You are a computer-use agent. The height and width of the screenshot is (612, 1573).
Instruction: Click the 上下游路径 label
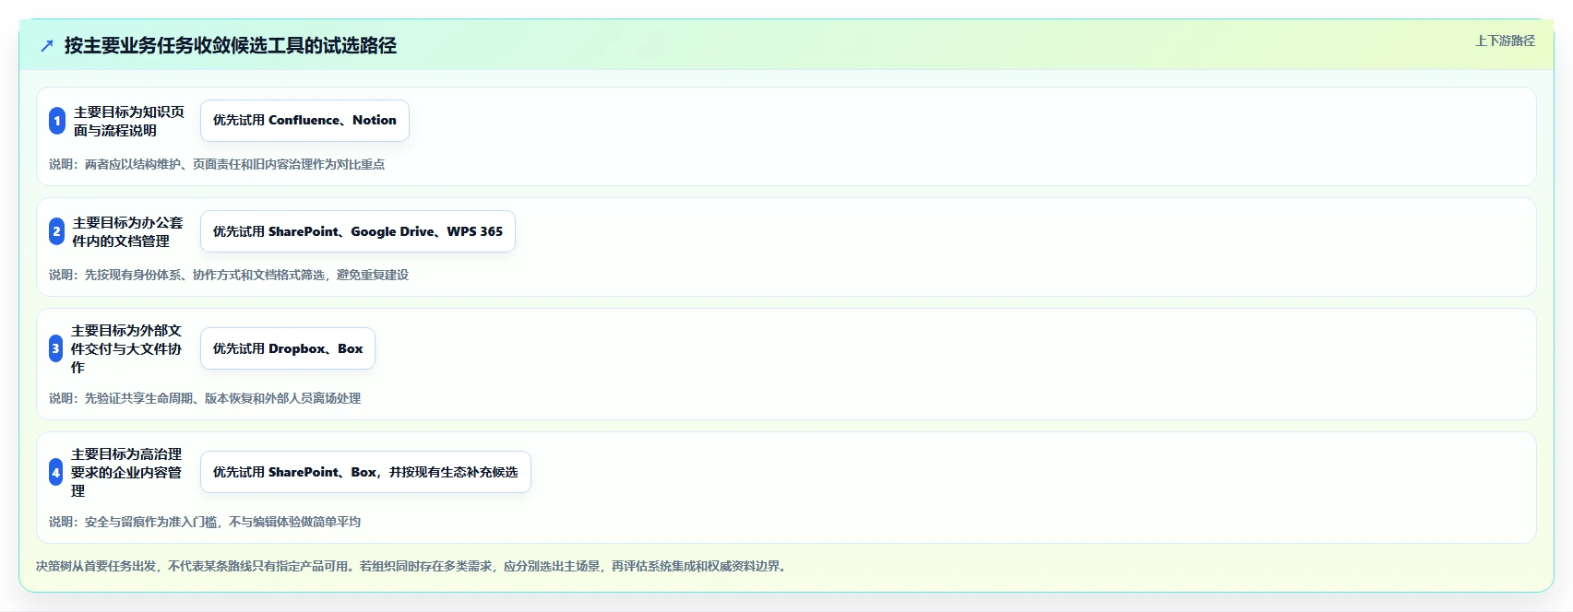tap(1505, 41)
